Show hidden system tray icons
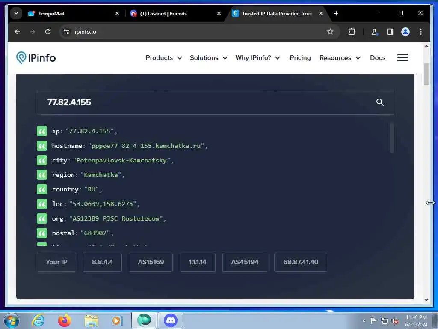This screenshot has height=329, width=438. pyautogui.click(x=364, y=321)
